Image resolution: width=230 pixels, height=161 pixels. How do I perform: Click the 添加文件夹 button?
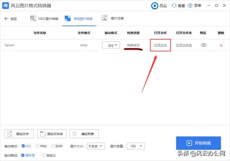pos(52,134)
